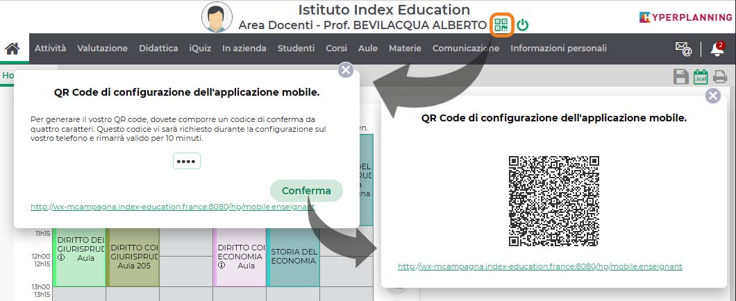Click the printer icon
Image resolution: width=736 pixels, height=301 pixels.
tap(720, 76)
